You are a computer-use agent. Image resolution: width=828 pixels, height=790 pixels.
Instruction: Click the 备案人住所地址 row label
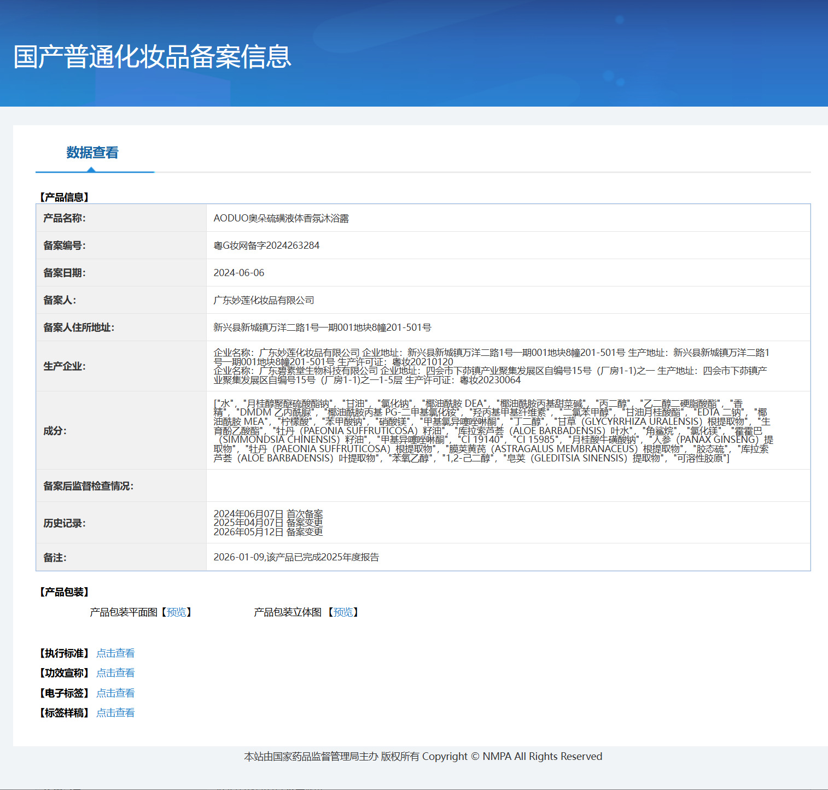pos(79,327)
